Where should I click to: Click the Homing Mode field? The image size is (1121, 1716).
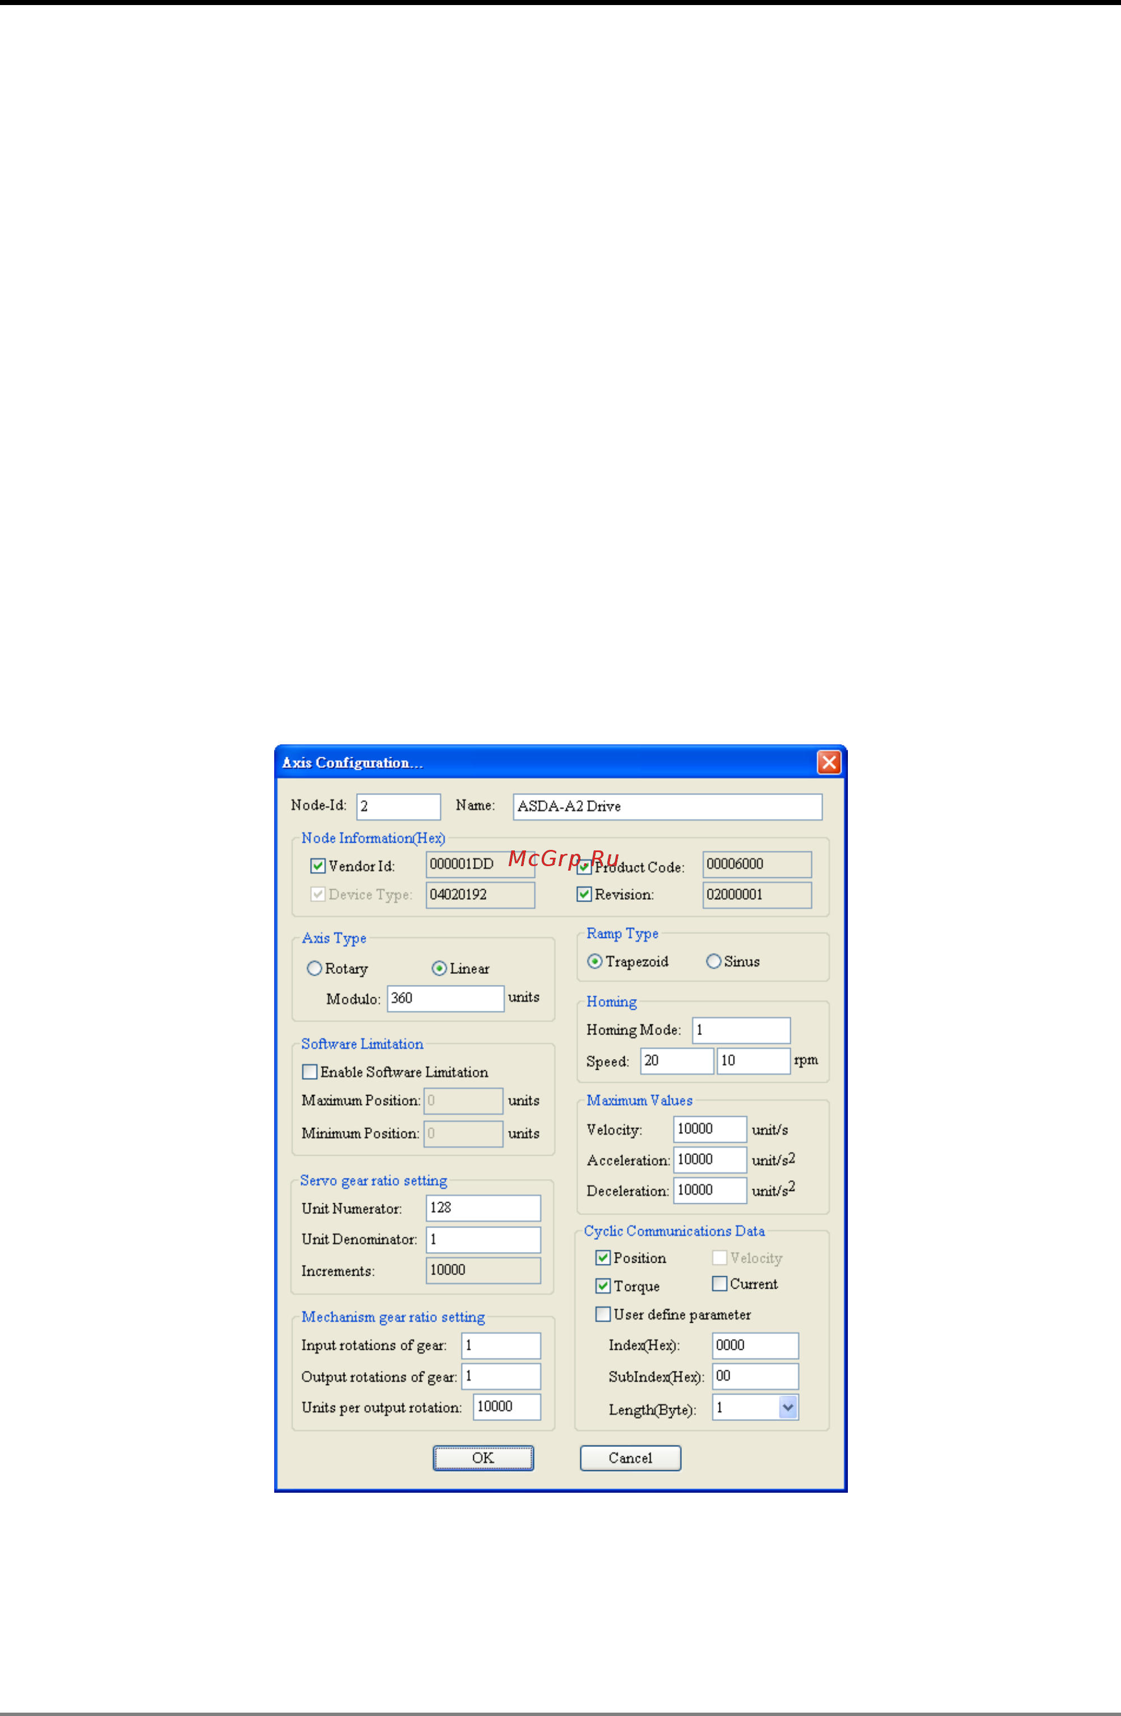(x=741, y=1030)
